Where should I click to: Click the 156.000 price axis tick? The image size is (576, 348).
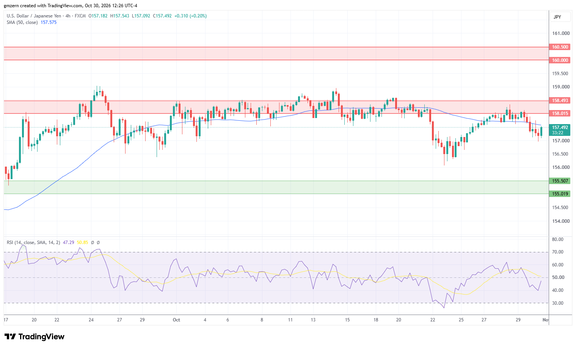pyautogui.click(x=561, y=167)
